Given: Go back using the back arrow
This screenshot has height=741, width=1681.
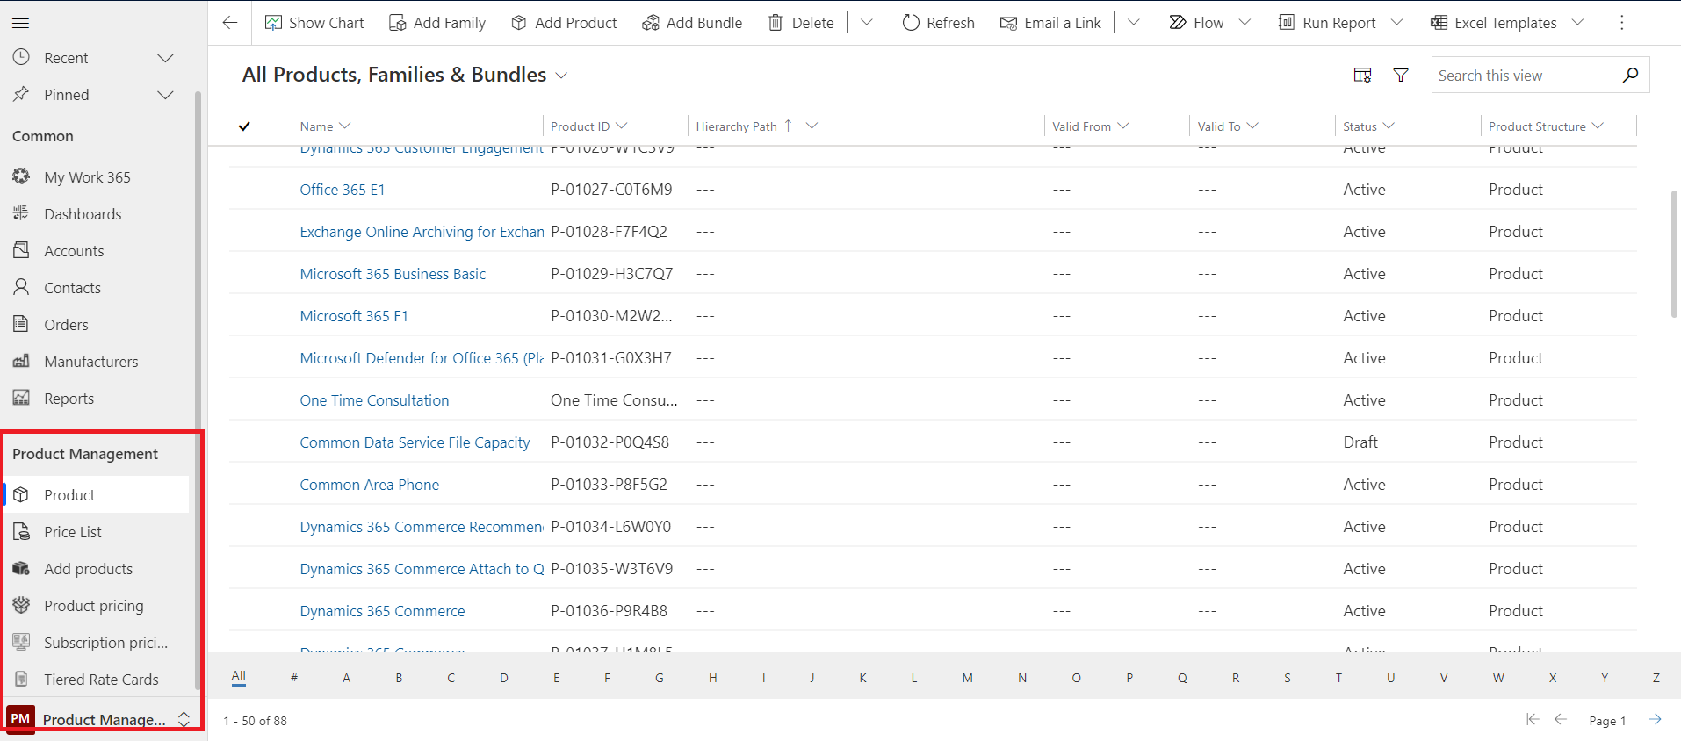Looking at the screenshot, I should click(x=230, y=23).
